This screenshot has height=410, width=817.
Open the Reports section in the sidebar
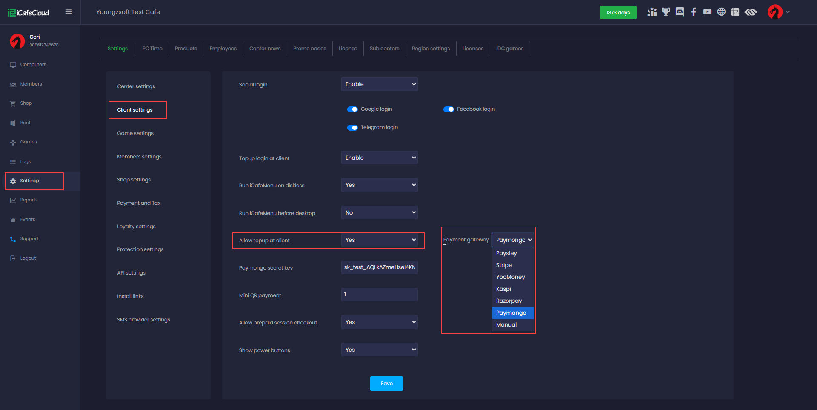point(29,200)
